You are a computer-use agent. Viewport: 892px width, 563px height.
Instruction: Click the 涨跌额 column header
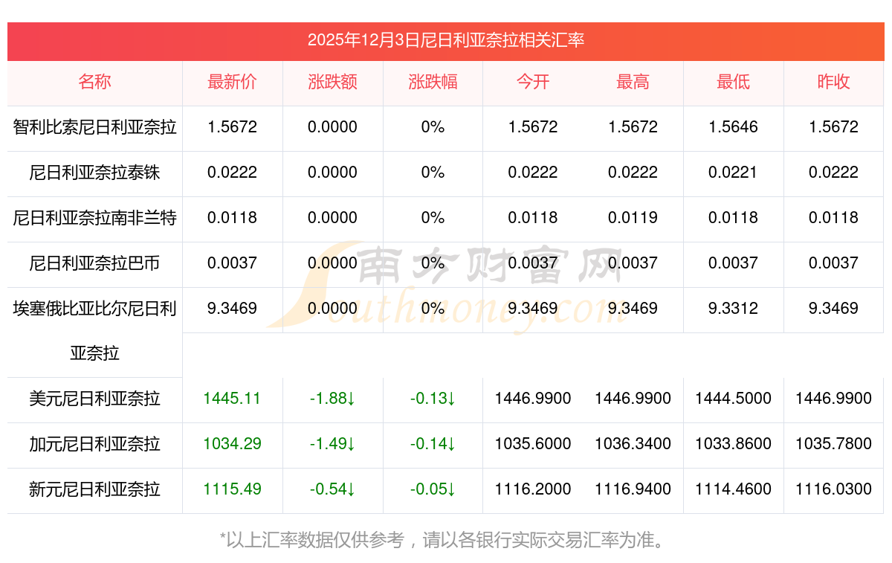[x=332, y=83]
